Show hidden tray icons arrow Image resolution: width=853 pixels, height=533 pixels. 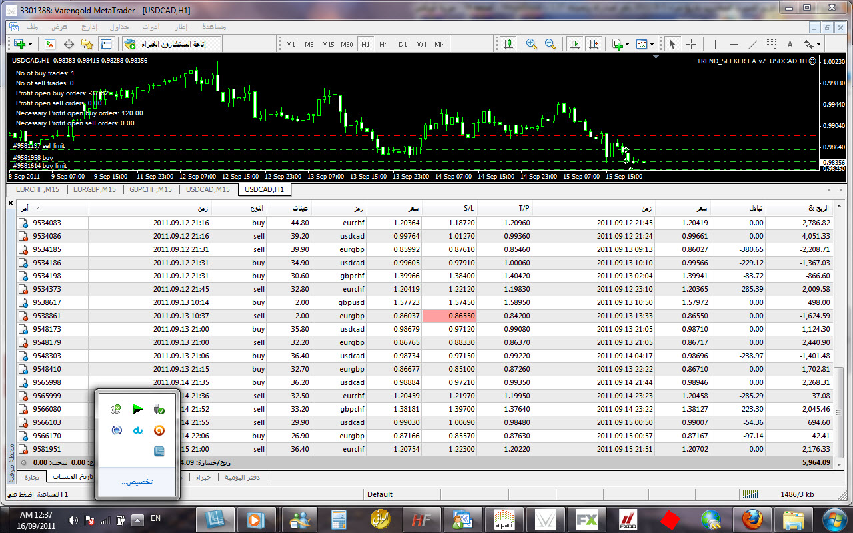[x=137, y=520]
